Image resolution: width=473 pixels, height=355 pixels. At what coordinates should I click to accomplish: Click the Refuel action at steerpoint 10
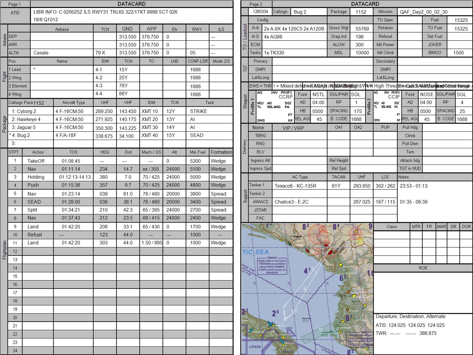(x=35, y=235)
